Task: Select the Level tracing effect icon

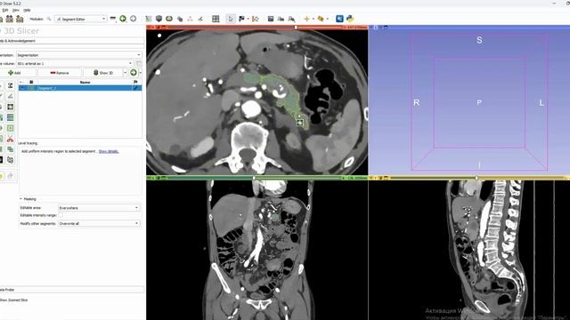Action: (10, 107)
